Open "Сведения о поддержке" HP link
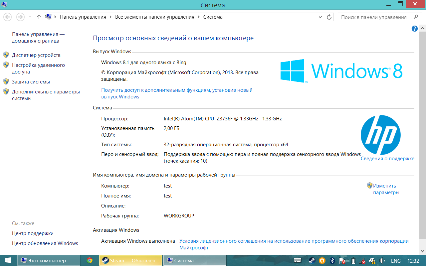Viewport: 426px width, 266px height. (387, 159)
